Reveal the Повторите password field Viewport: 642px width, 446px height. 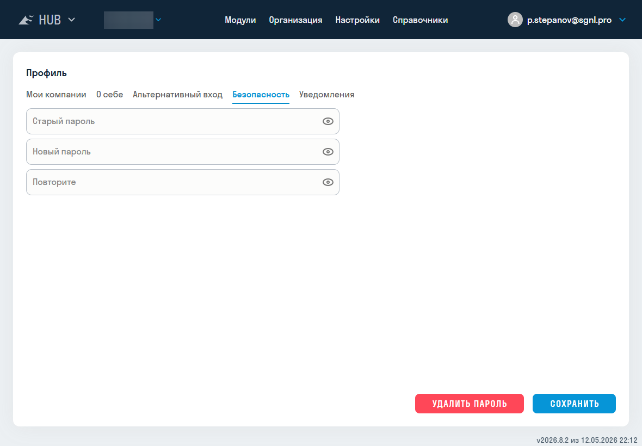point(328,182)
